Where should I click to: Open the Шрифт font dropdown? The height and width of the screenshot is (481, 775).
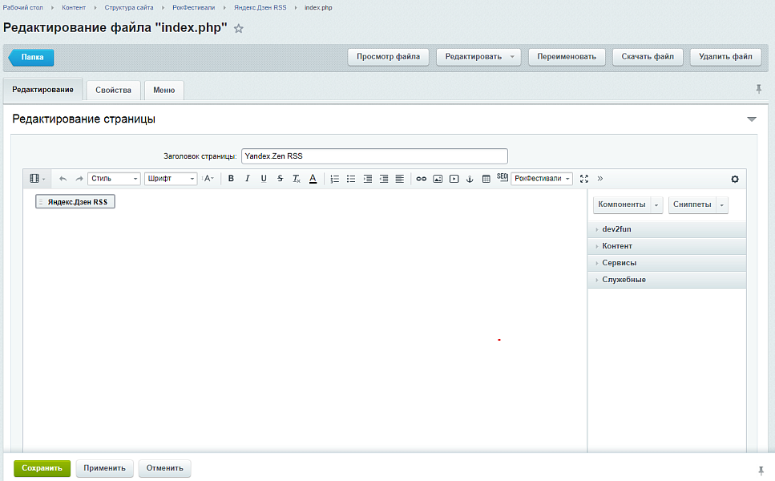coord(171,179)
